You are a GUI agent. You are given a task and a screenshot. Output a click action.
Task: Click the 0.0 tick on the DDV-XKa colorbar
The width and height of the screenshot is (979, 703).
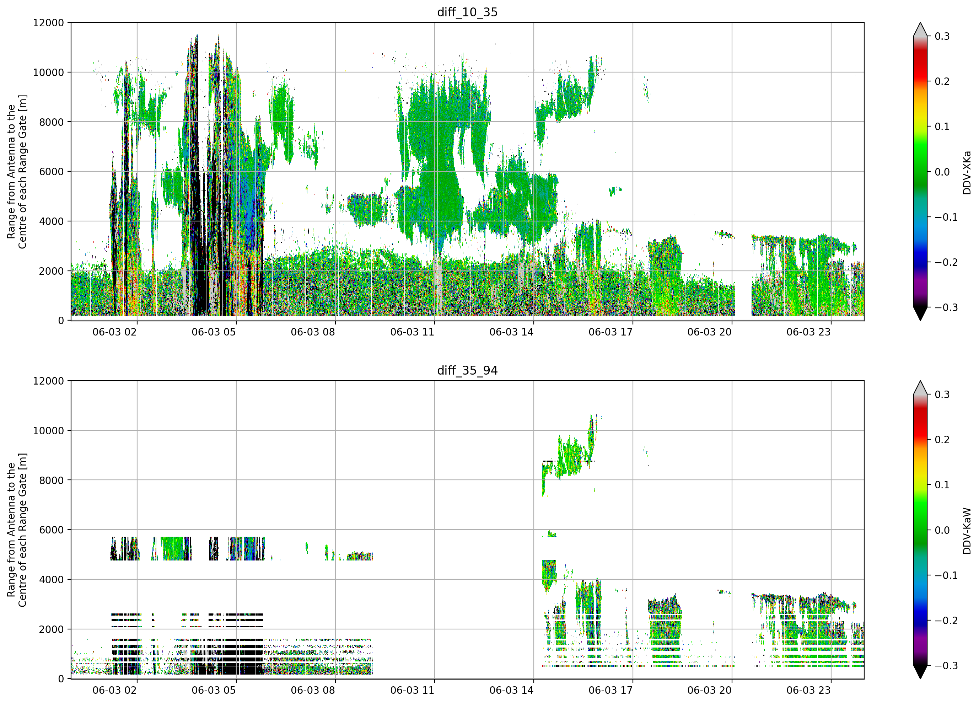(x=942, y=172)
